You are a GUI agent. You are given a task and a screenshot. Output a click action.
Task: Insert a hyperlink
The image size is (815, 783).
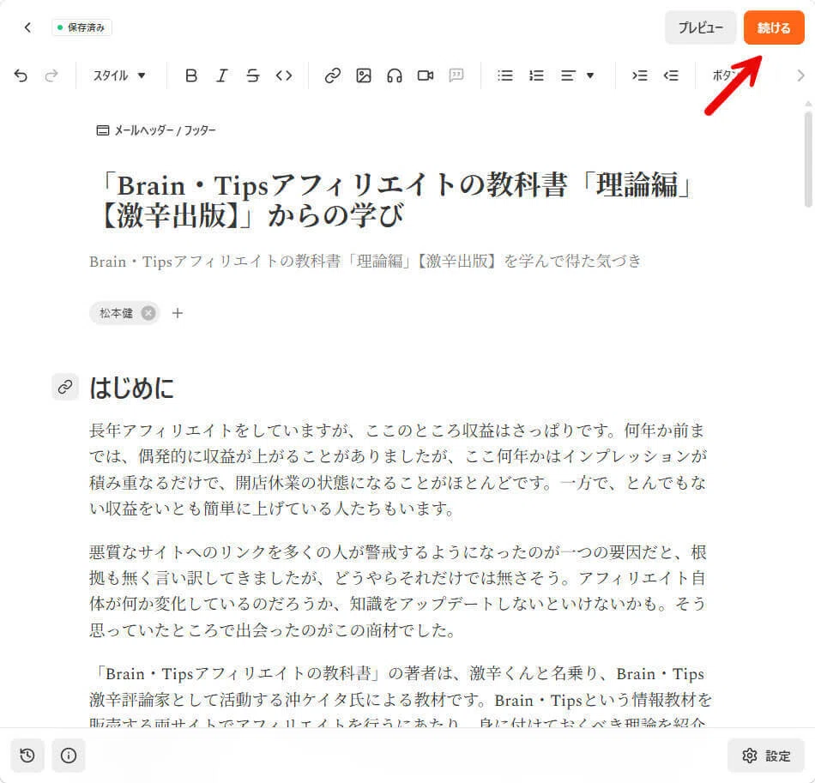[x=333, y=75]
